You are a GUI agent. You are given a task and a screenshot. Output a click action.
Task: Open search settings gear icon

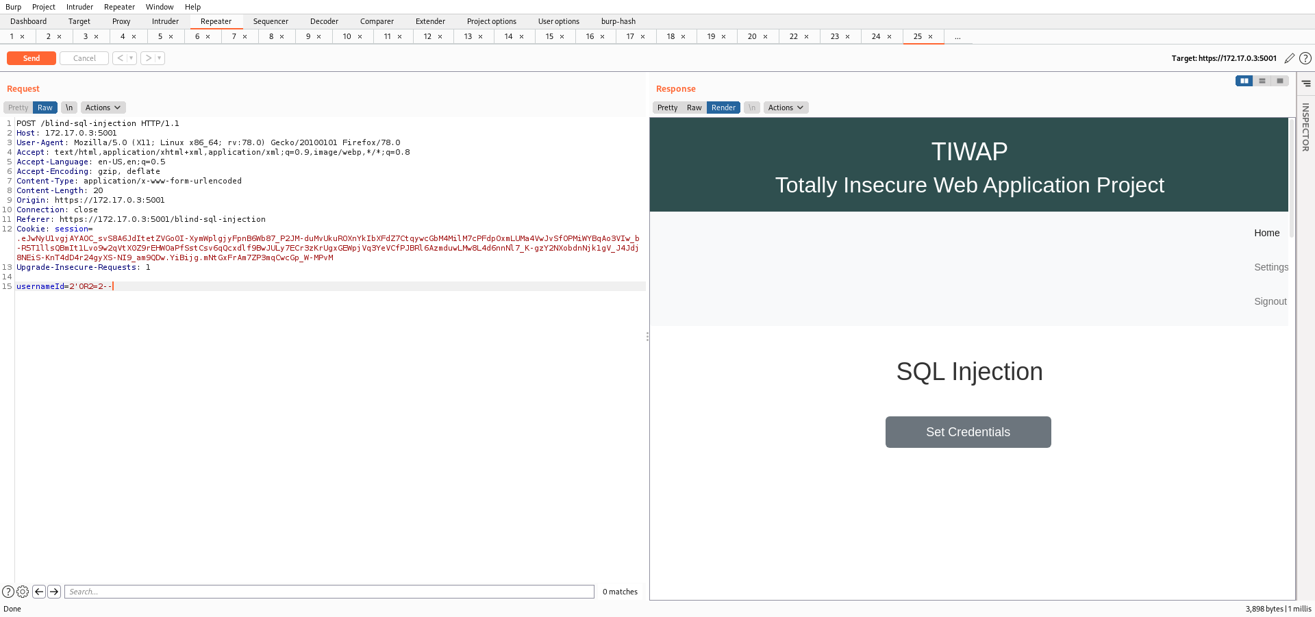pyautogui.click(x=23, y=592)
